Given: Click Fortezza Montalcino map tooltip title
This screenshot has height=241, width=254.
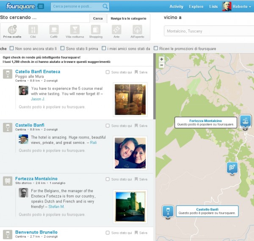Looking at the screenshot, I should click(206, 121).
